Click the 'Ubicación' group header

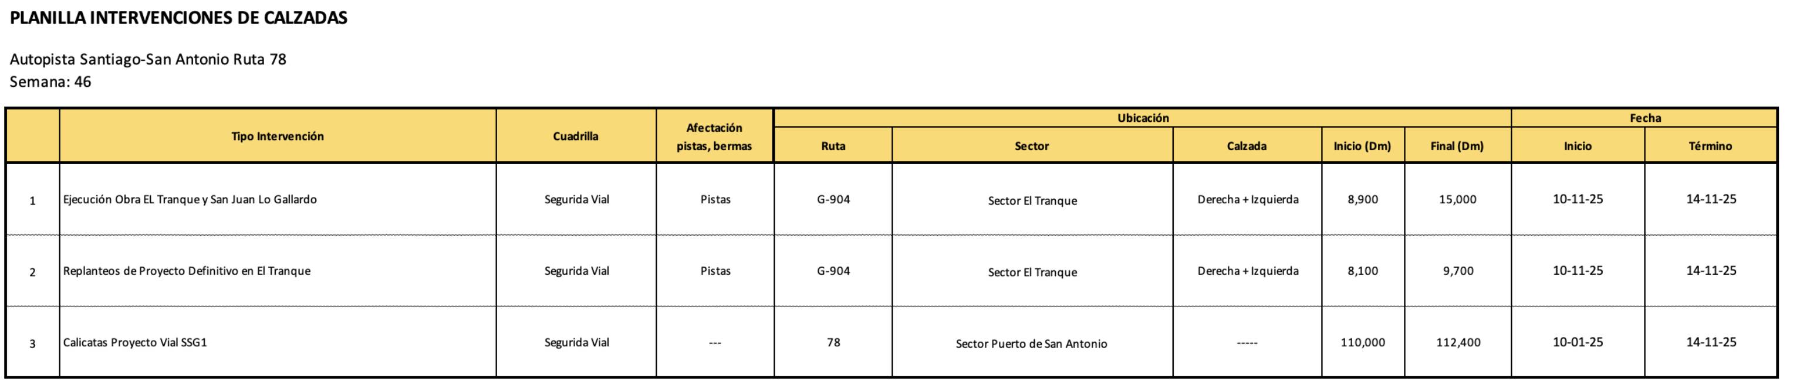coord(1143,118)
